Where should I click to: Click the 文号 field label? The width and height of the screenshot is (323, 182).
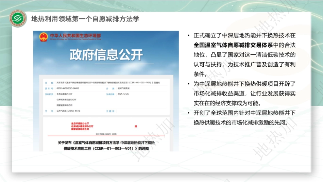pos(49,111)
